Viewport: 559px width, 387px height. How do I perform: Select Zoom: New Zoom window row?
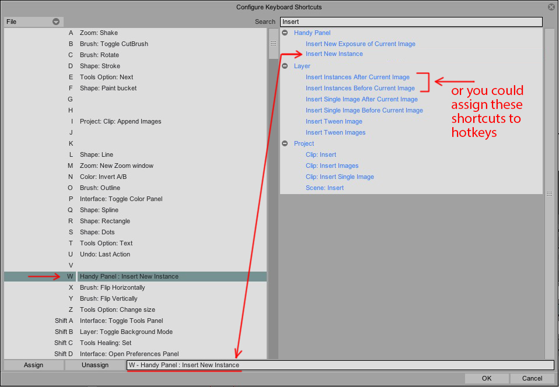[x=135, y=166]
